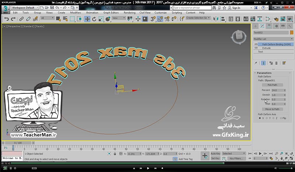
Task: Click Stretch spinner arrows
Action: pyautogui.click(x=285, y=95)
